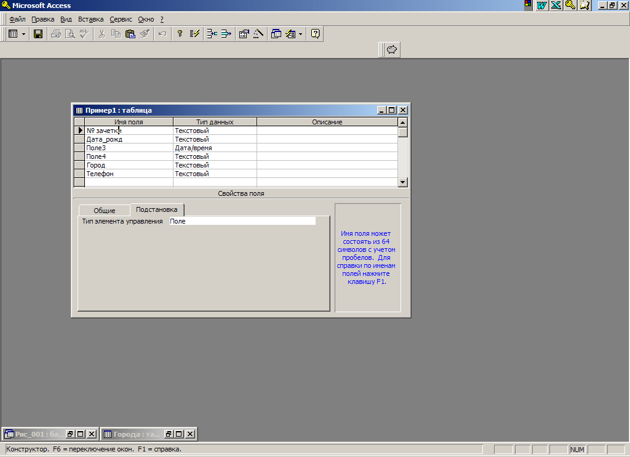Open the Вставка menu

(91, 19)
